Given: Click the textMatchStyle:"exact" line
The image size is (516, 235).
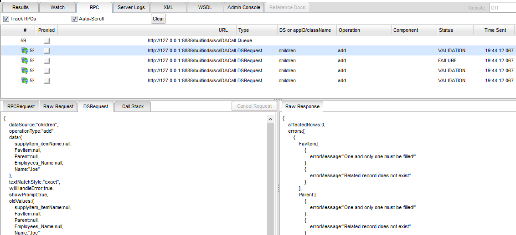Looking at the screenshot, I should click(35, 181).
